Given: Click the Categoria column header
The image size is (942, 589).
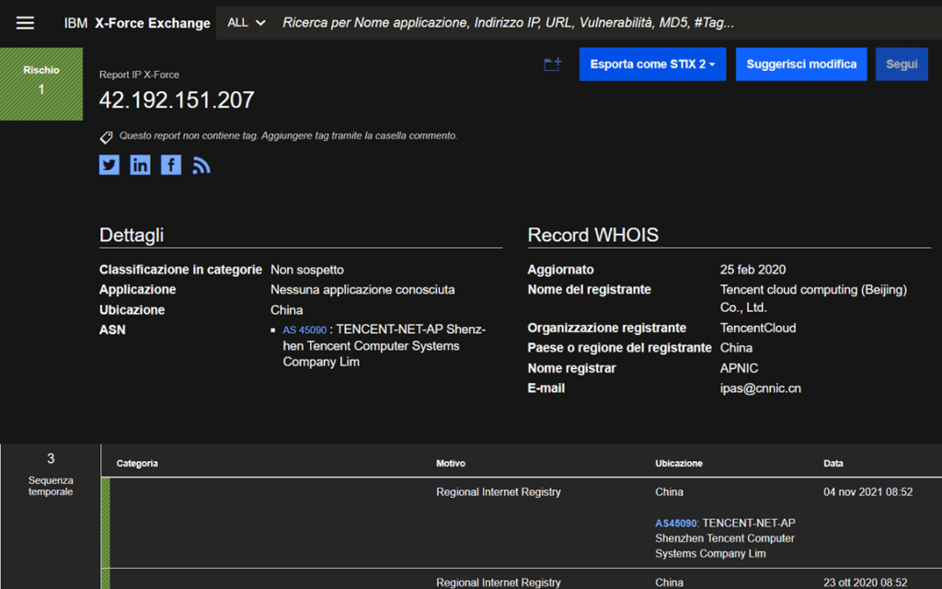Looking at the screenshot, I should (137, 464).
